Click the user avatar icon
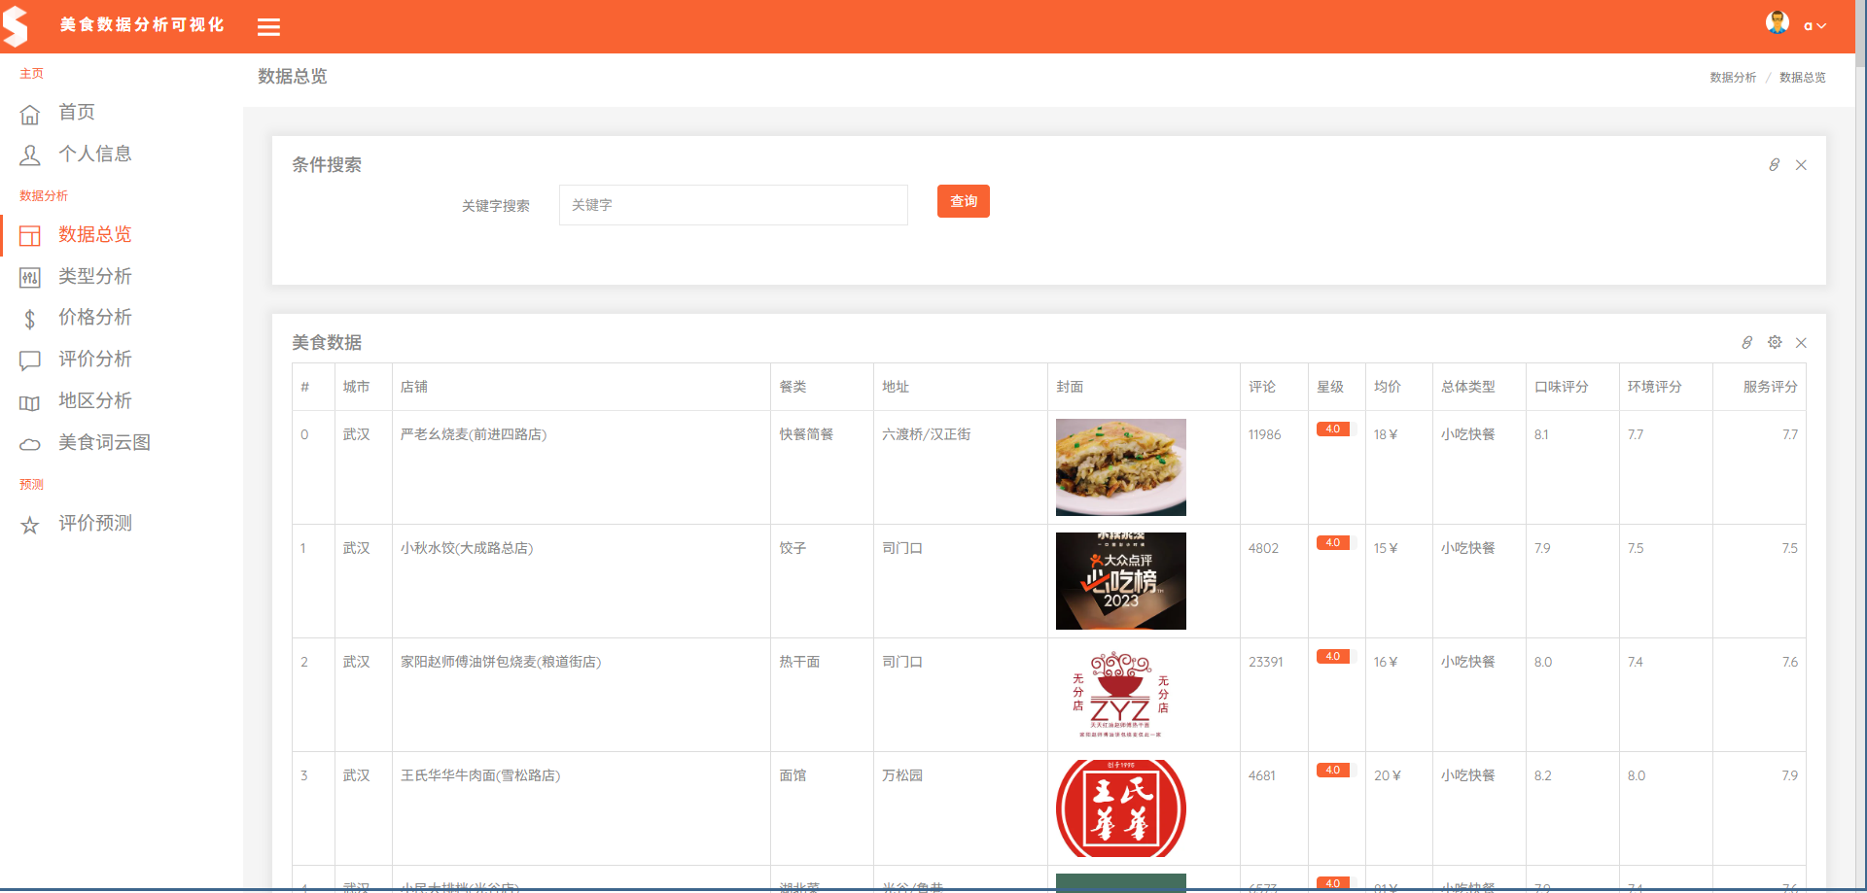 click(1778, 23)
